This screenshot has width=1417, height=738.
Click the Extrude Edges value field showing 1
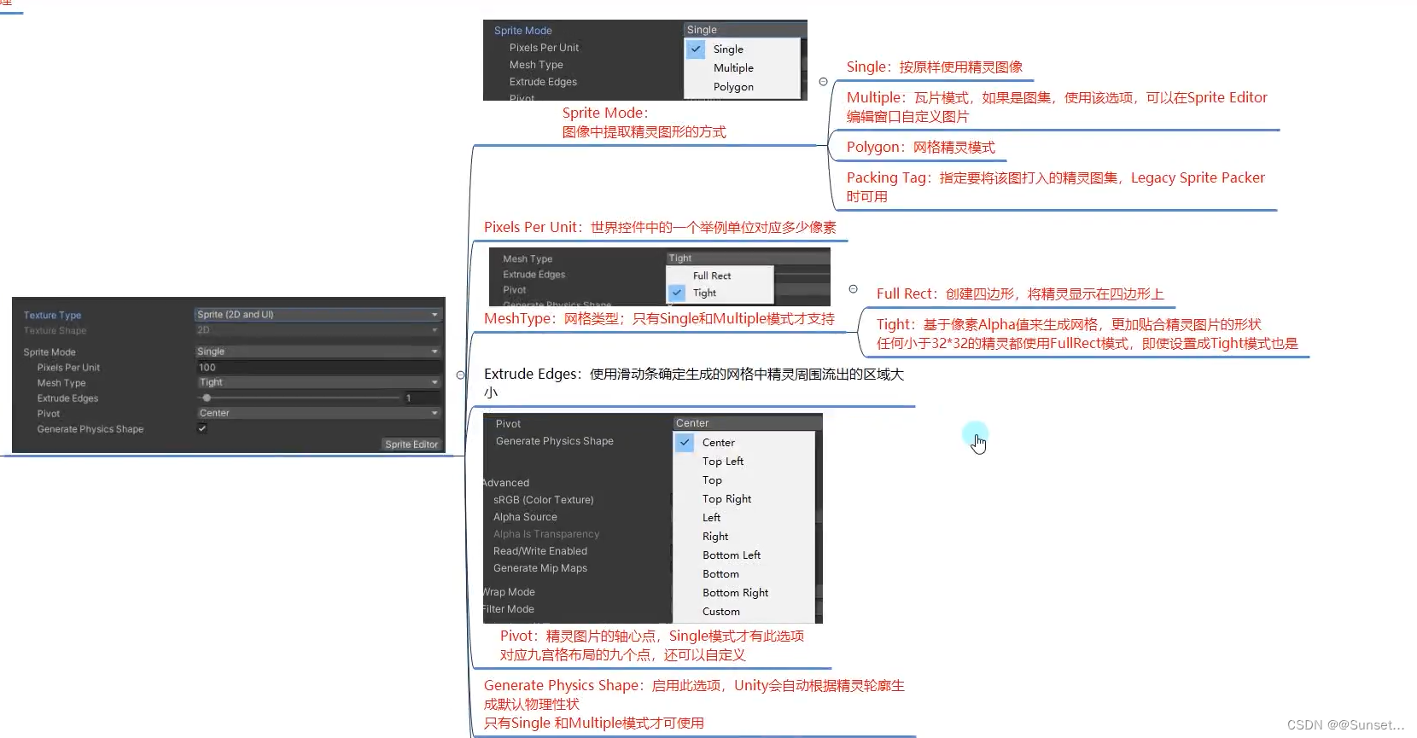(422, 398)
